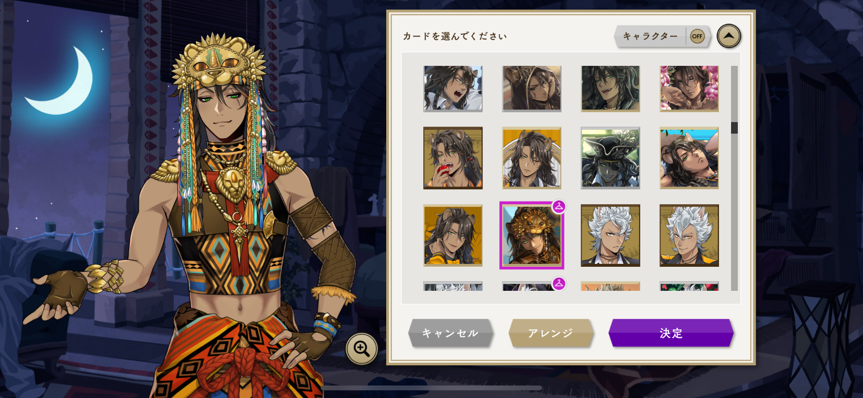Choose the pirate hat card thumbnail
This screenshot has width=863, height=398.
click(610, 158)
